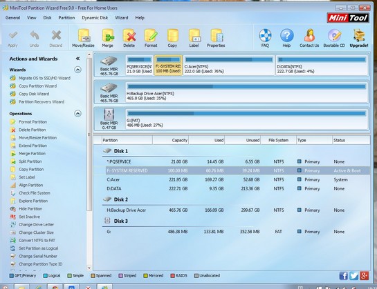Choose Check File System operation

click(x=30, y=193)
